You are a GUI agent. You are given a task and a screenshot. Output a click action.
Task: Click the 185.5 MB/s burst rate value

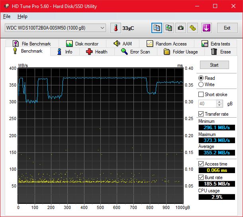(x=217, y=184)
